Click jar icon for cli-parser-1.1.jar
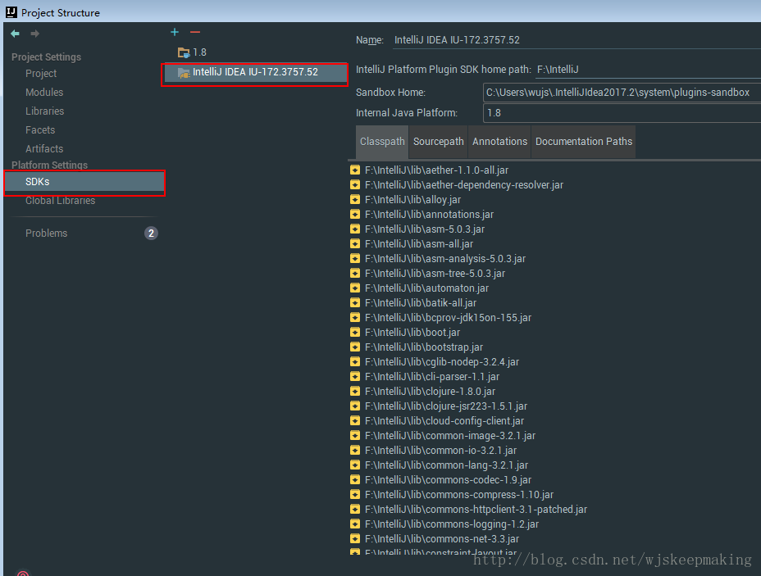 click(355, 377)
